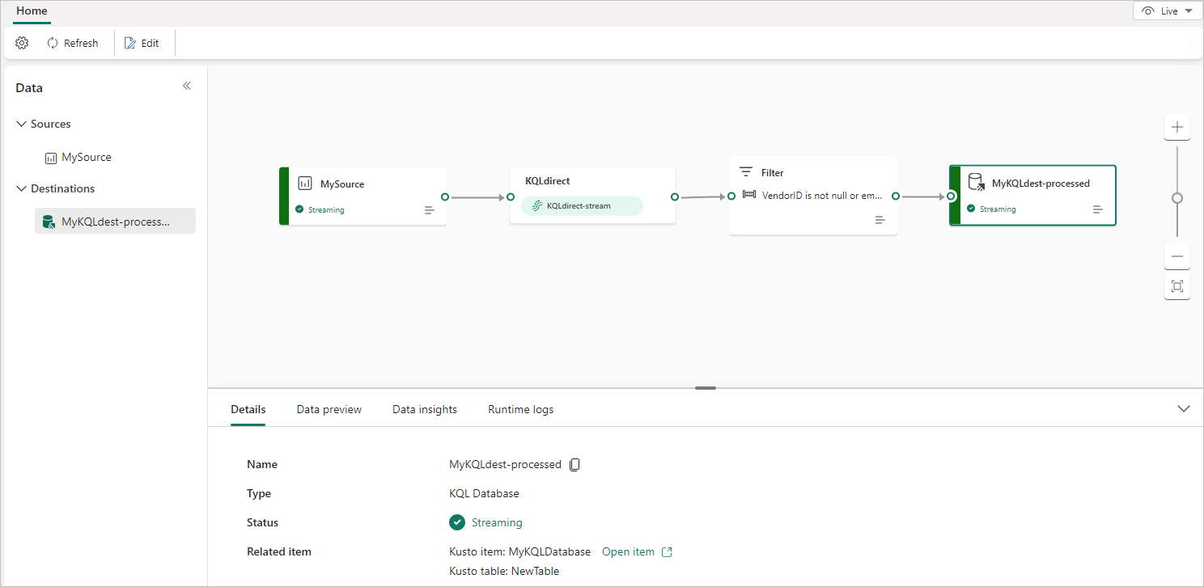
Task: Select the KQL Database type value
Action: click(x=484, y=493)
